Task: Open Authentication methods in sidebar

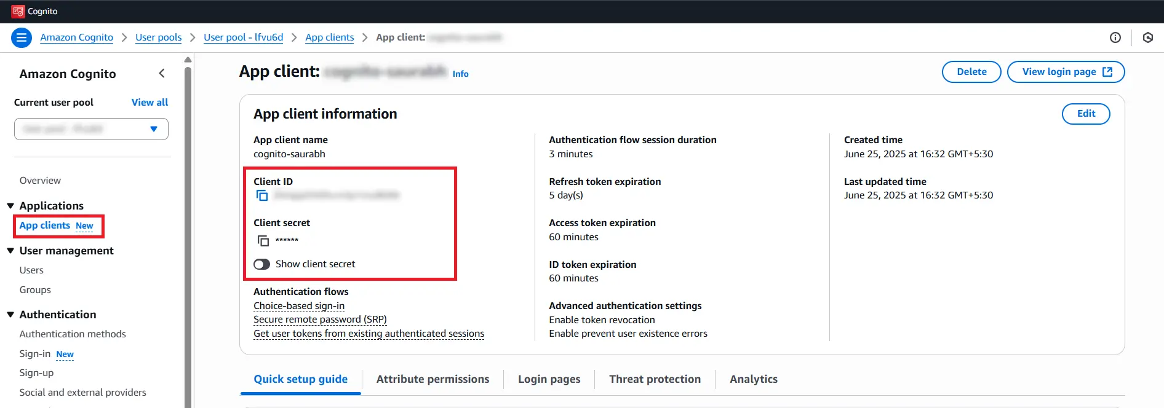Action: click(73, 334)
